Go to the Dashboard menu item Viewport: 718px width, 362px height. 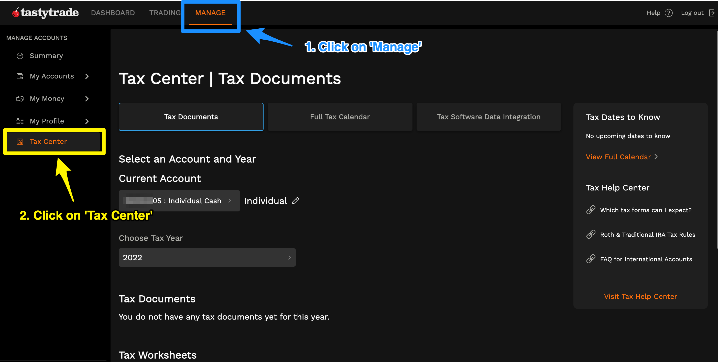click(113, 13)
